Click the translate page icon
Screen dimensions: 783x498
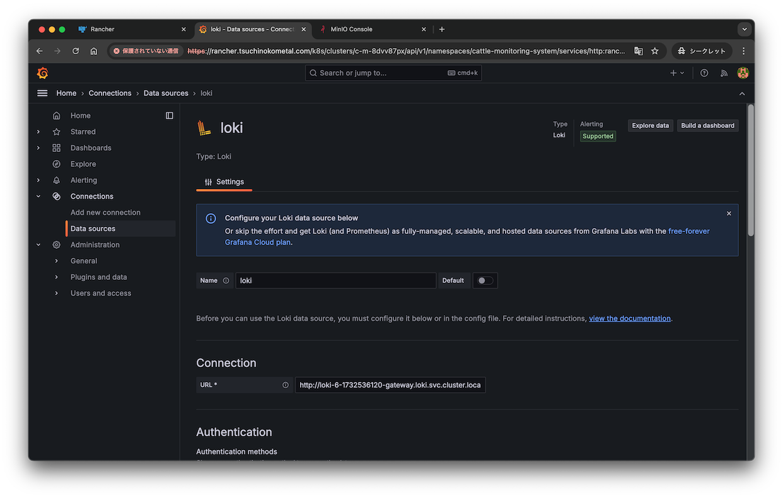[639, 51]
